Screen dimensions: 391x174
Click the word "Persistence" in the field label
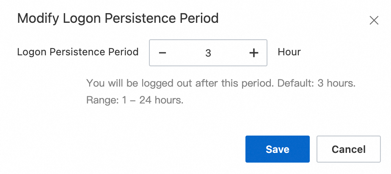76,52
